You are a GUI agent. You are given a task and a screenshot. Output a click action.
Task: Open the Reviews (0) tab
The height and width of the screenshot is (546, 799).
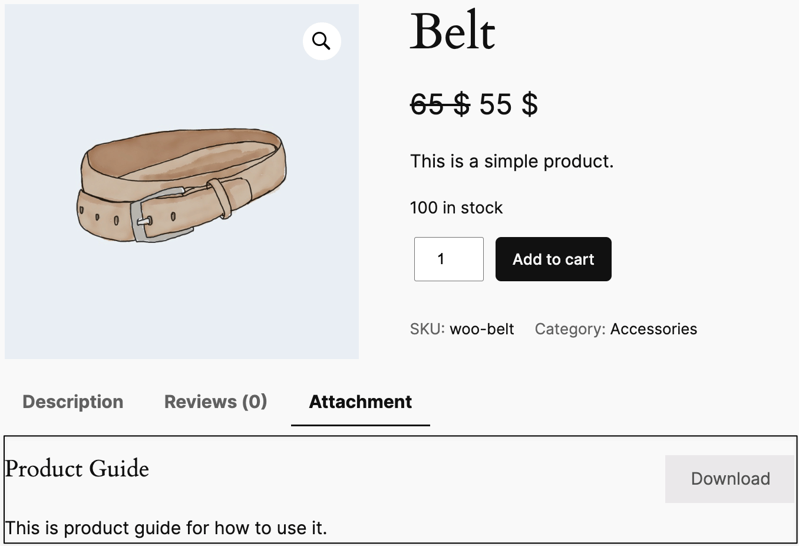point(215,402)
